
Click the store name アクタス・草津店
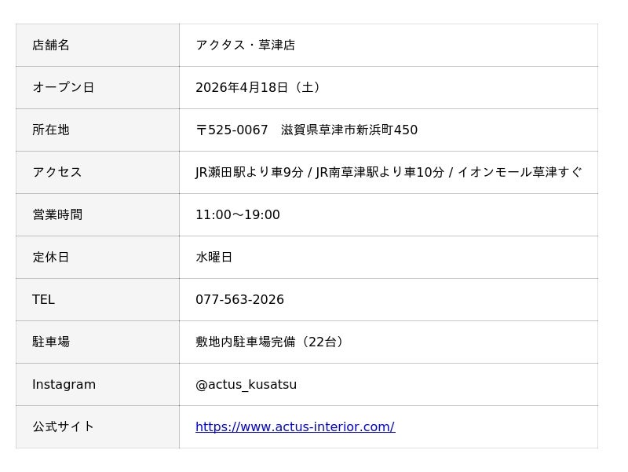pos(245,46)
